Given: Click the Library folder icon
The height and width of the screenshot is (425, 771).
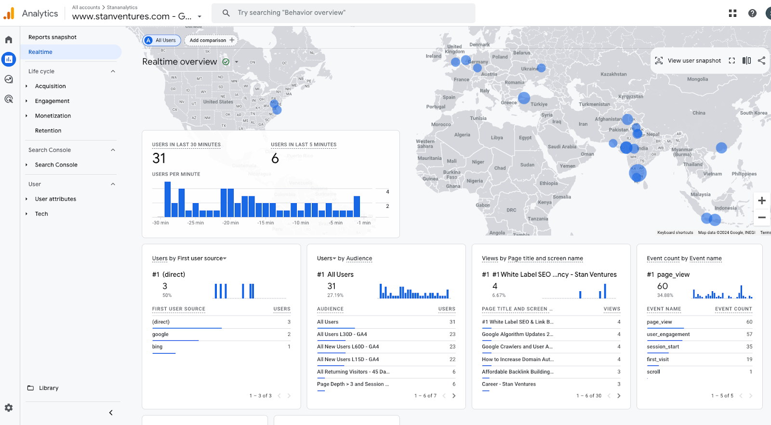Looking at the screenshot, I should pyautogui.click(x=30, y=388).
